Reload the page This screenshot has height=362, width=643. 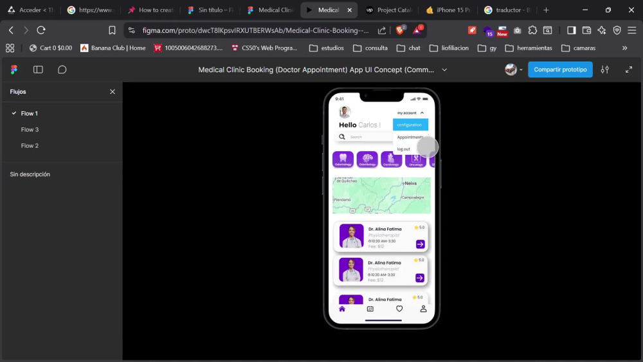(x=41, y=30)
